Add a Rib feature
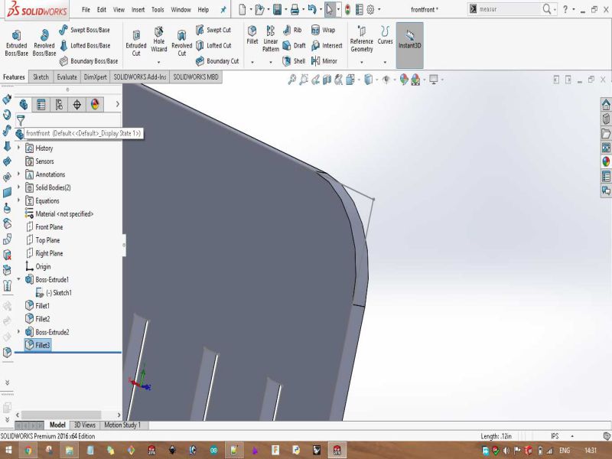This screenshot has width=612, height=459. coord(292,30)
